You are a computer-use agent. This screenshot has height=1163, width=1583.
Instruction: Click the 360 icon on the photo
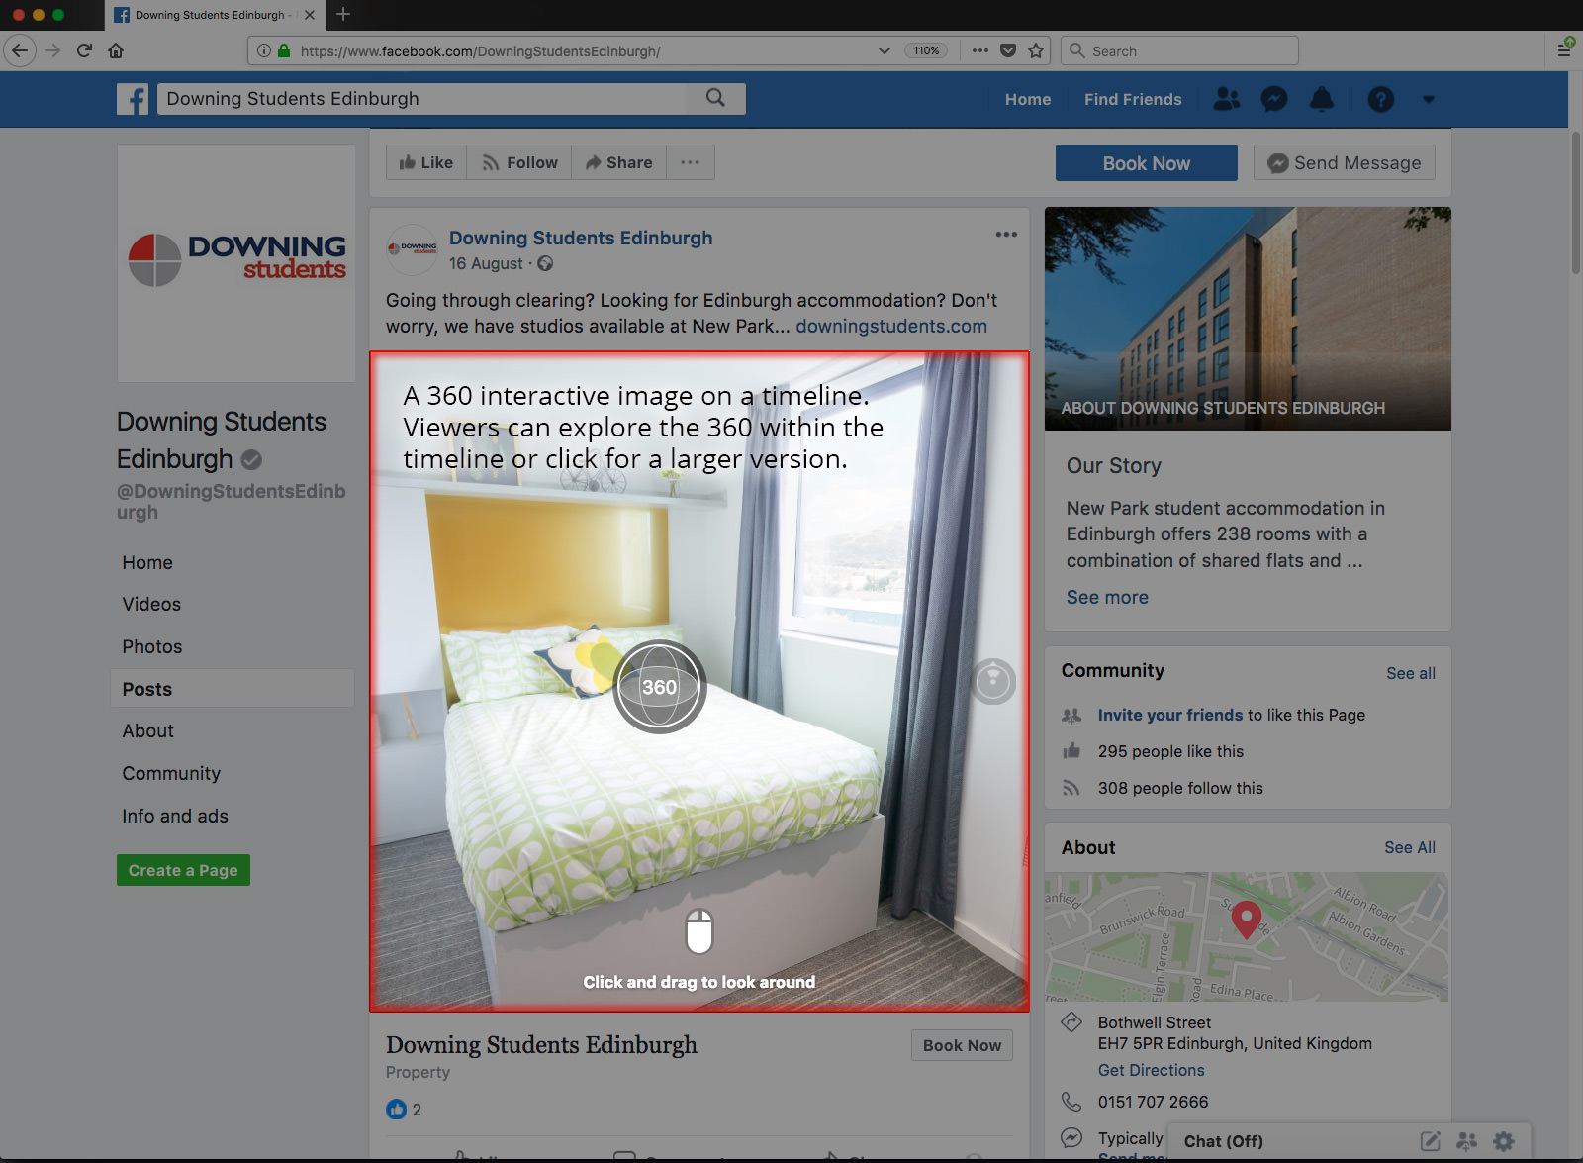[x=660, y=687]
